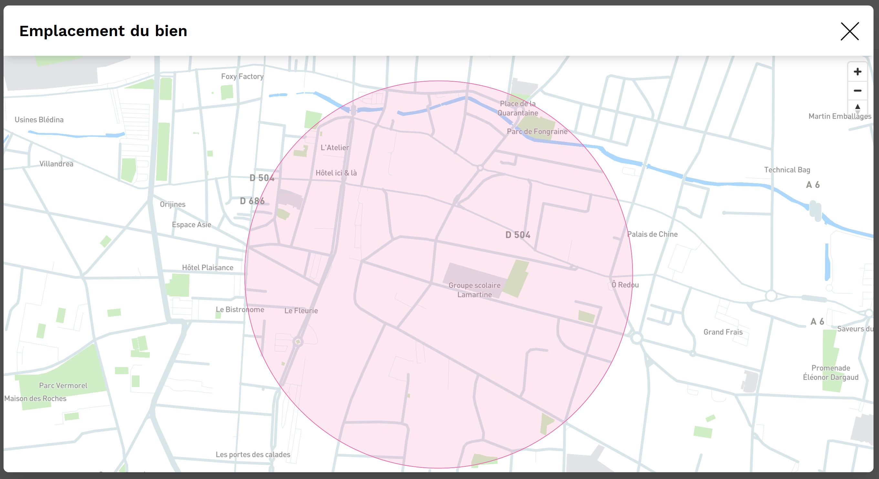This screenshot has width=879, height=479.
Task: Click the Parc Vermorel label
Action: 63,385
